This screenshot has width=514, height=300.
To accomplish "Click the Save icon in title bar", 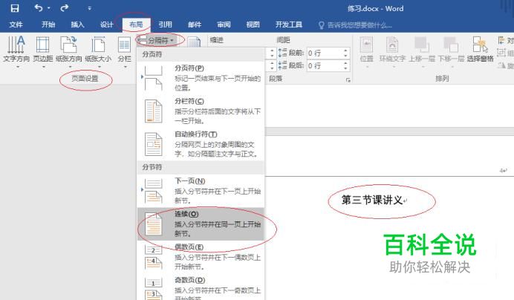I will pyautogui.click(x=15, y=8).
